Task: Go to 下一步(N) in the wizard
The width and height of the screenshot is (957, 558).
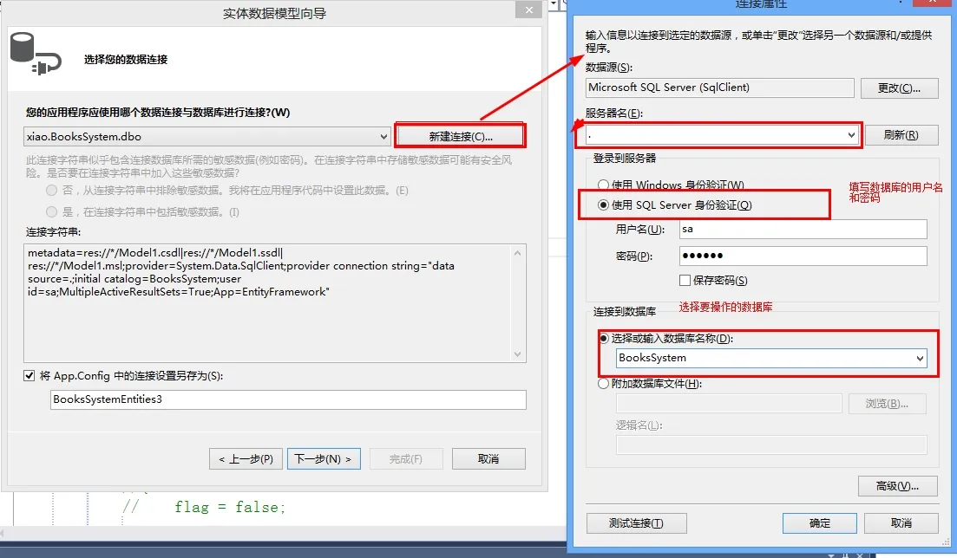Action: 323,458
